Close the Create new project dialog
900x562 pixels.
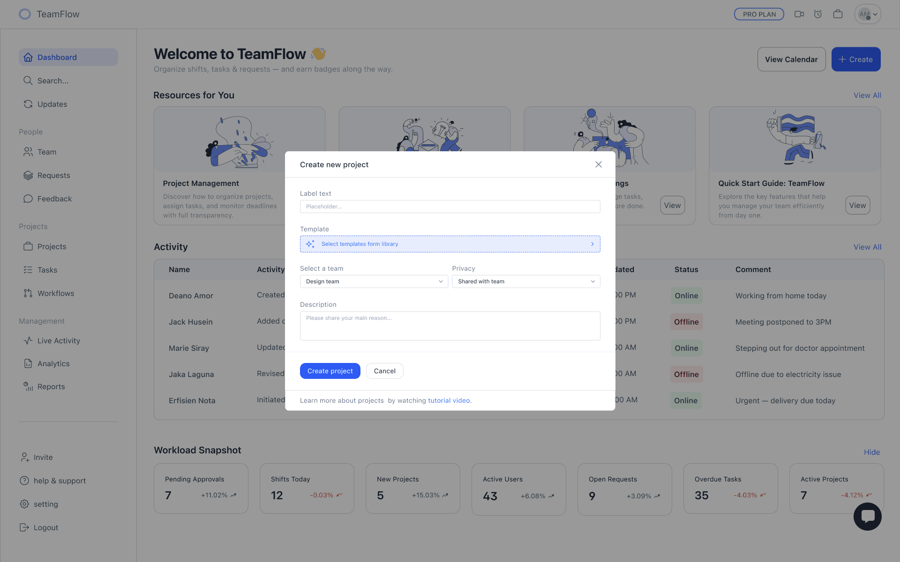tap(598, 164)
